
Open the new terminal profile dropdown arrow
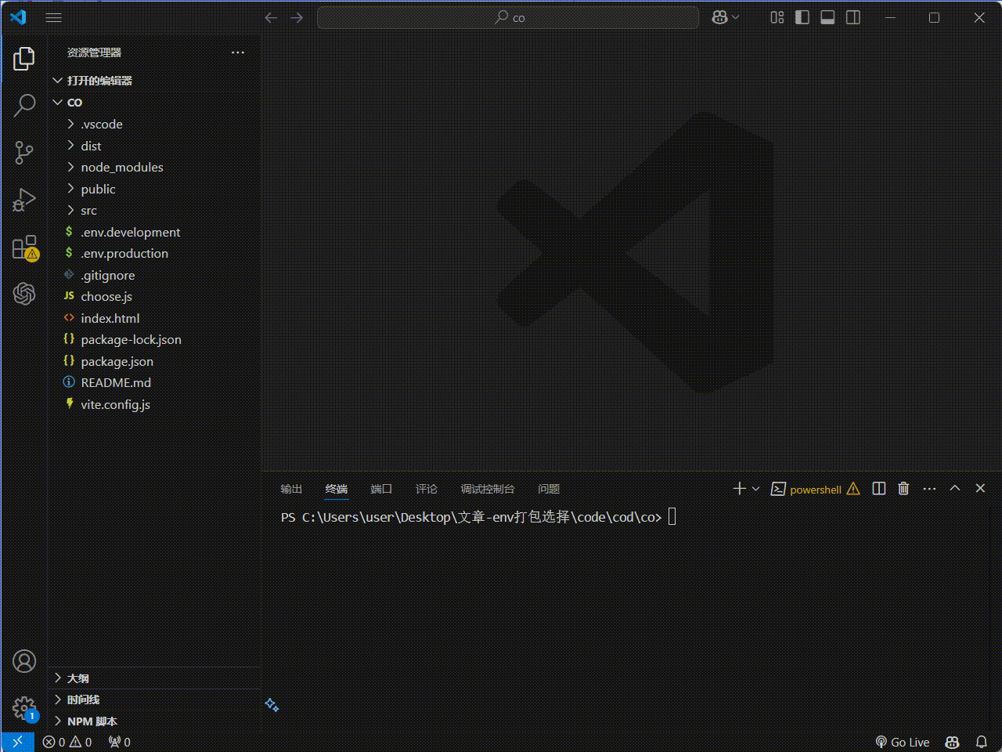click(x=755, y=489)
